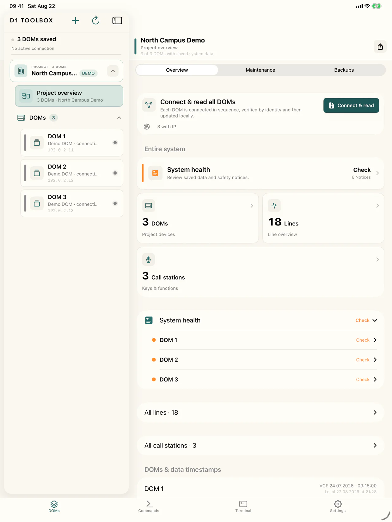Click the globe icon next to 3 with IP
Image resolution: width=392 pixels, height=522 pixels.
pos(147,127)
